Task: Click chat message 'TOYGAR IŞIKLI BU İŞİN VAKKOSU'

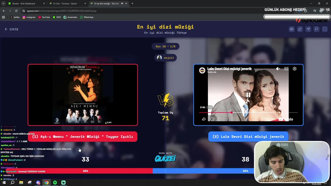Action: (27, 156)
